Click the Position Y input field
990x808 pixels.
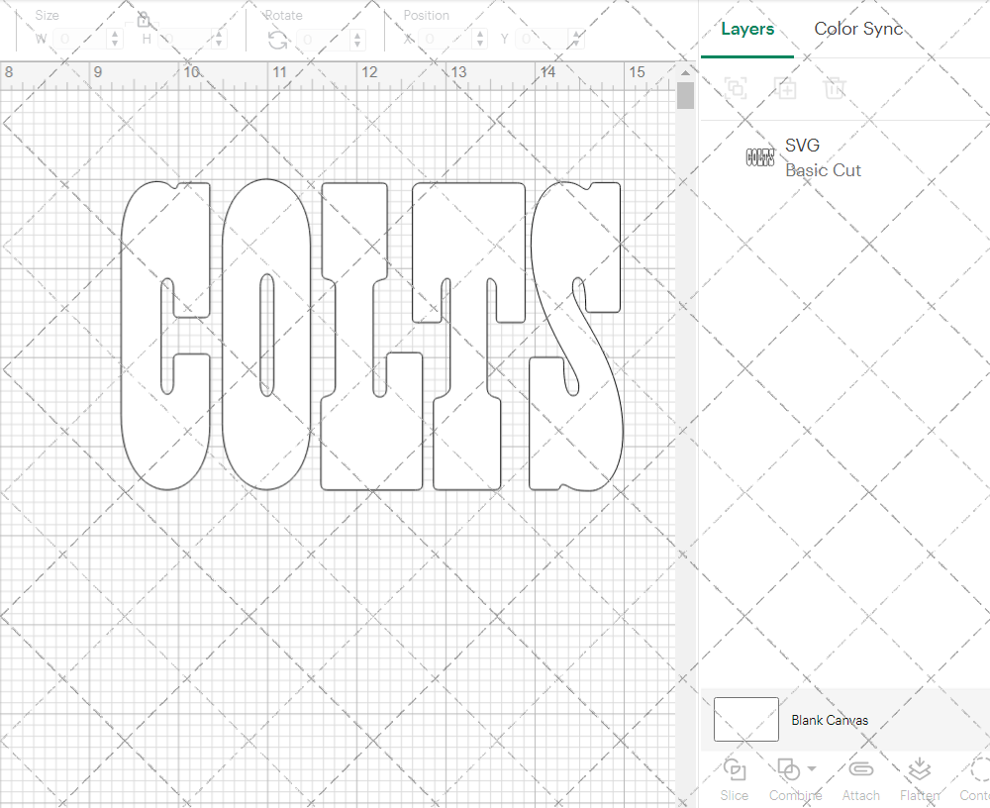coord(543,40)
